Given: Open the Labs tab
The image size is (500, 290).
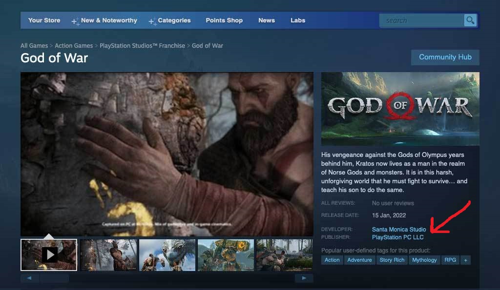Looking at the screenshot, I should 298,20.
